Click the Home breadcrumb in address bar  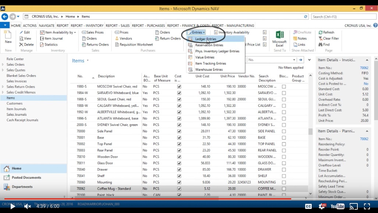pyautogui.click(x=70, y=17)
